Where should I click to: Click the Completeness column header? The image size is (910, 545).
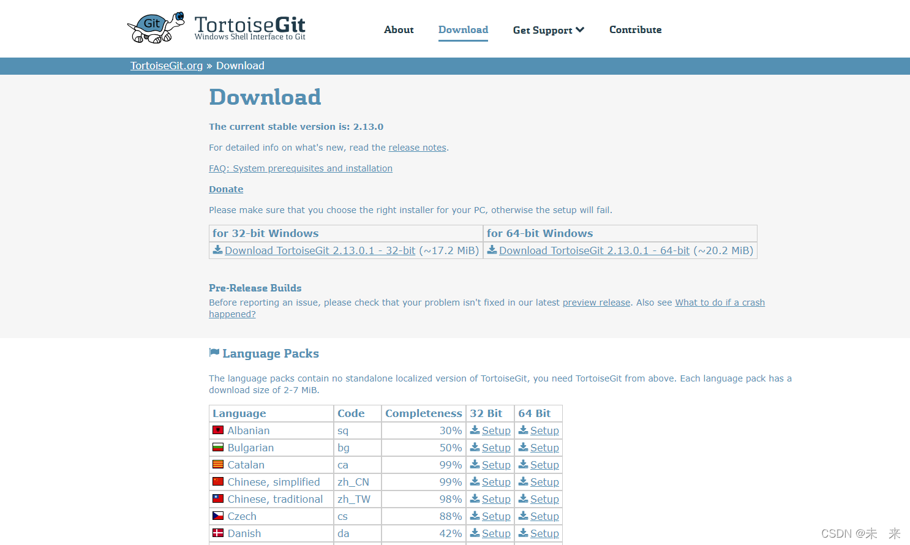click(424, 413)
